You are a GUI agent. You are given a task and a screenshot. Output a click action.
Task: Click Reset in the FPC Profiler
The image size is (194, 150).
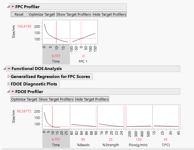click(19, 14)
